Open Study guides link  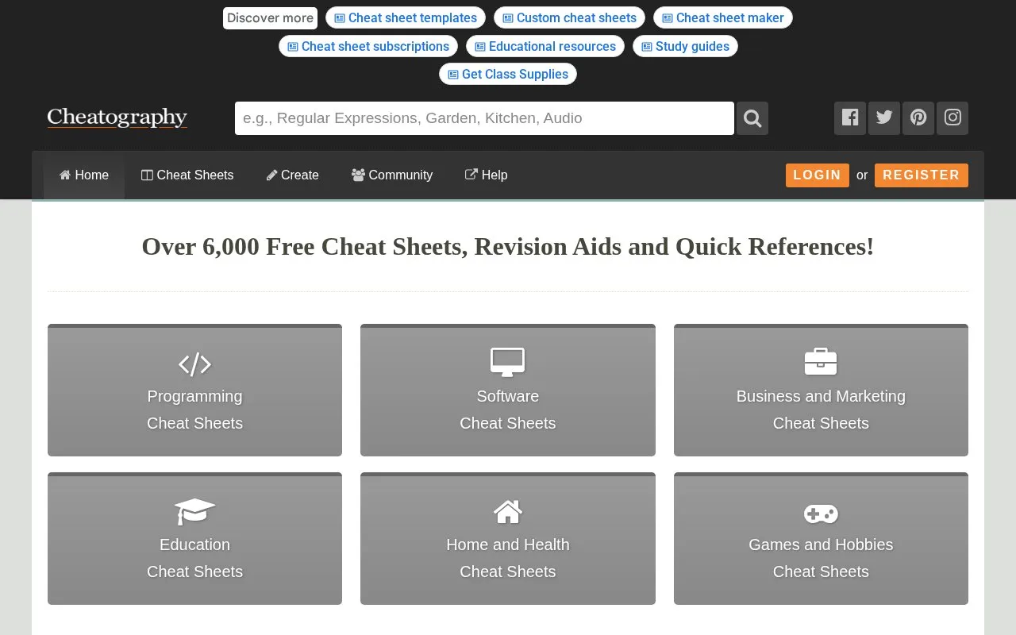685,46
